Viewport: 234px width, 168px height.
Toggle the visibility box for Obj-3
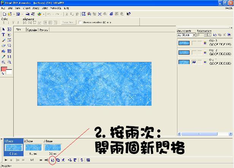click(194, 43)
